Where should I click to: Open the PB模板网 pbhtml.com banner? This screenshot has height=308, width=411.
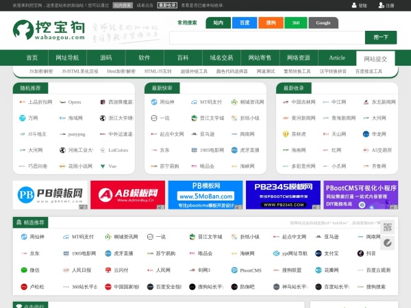pos(50,195)
